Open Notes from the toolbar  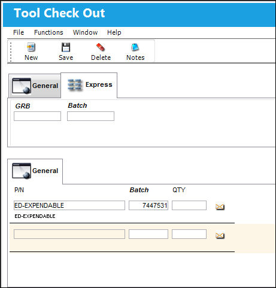(135, 51)
